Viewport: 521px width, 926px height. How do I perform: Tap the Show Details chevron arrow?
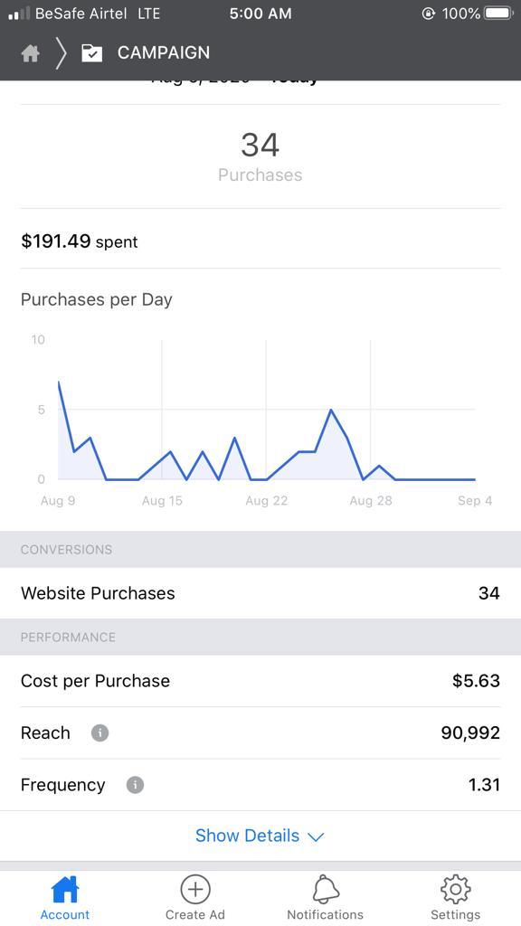316,837
